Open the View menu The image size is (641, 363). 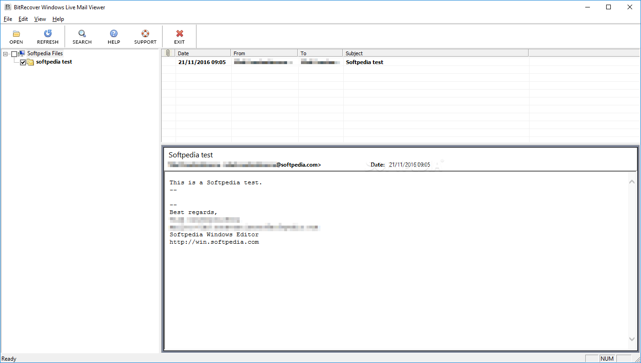40,19
